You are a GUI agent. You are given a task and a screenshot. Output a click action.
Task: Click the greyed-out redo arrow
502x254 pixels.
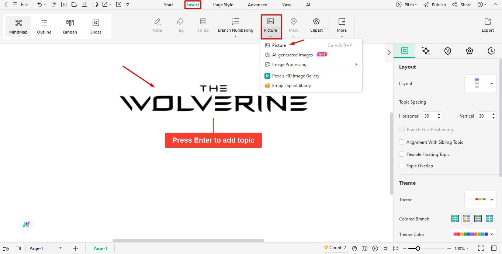tap(53, 5)
